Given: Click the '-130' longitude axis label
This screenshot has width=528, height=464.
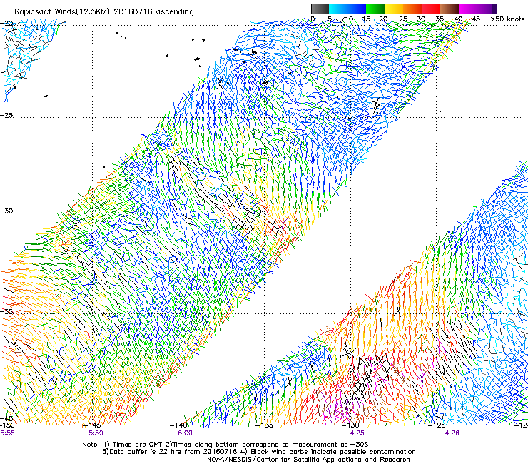Looking at the screenshot, I should click(350, 425).
